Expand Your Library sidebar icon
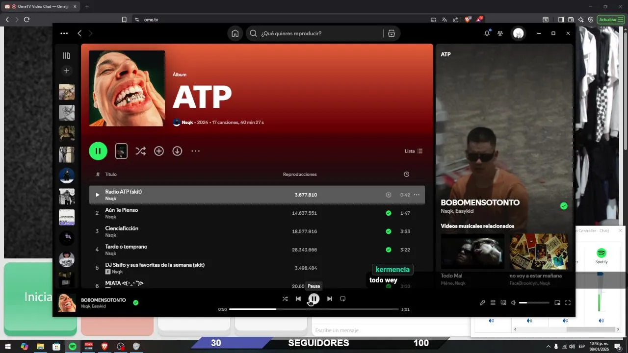Screen dimensions: 628x353 click(67, 55)
